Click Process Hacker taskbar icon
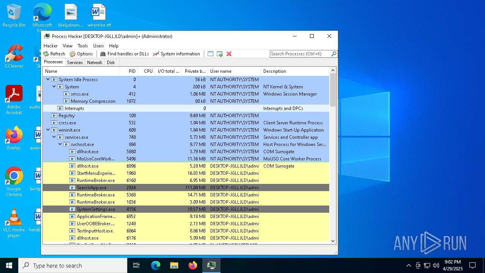The height and width of the screenshot is (273, 485). [x=211, y=265]
